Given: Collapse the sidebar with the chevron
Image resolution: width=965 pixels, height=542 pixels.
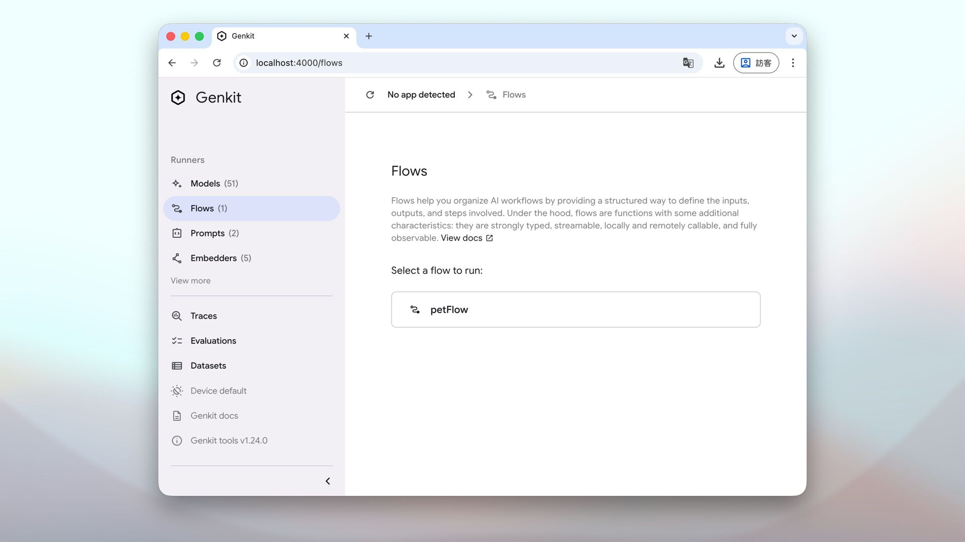Looking at the screenshot, I should [328, 481].
